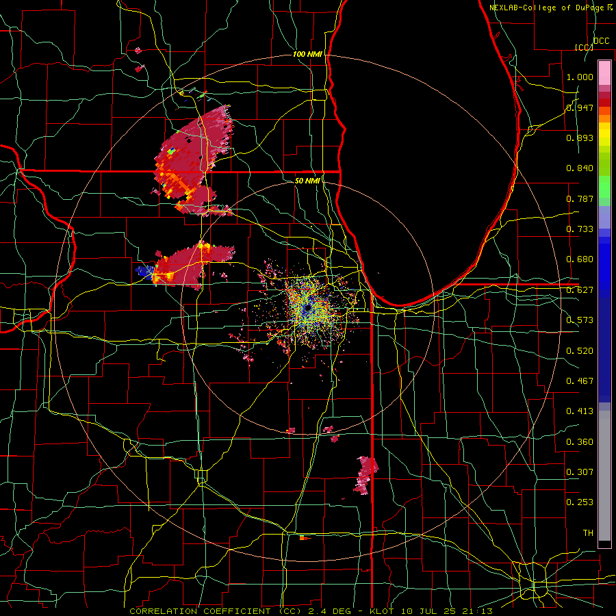The height and width of the screenshot is (616, 616).
Task: Click the 2.4 DEG elevation text
Action: (x=330, y=611)
